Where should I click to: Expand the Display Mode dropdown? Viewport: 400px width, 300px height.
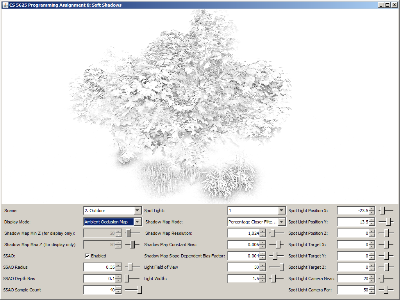point(137,222)
